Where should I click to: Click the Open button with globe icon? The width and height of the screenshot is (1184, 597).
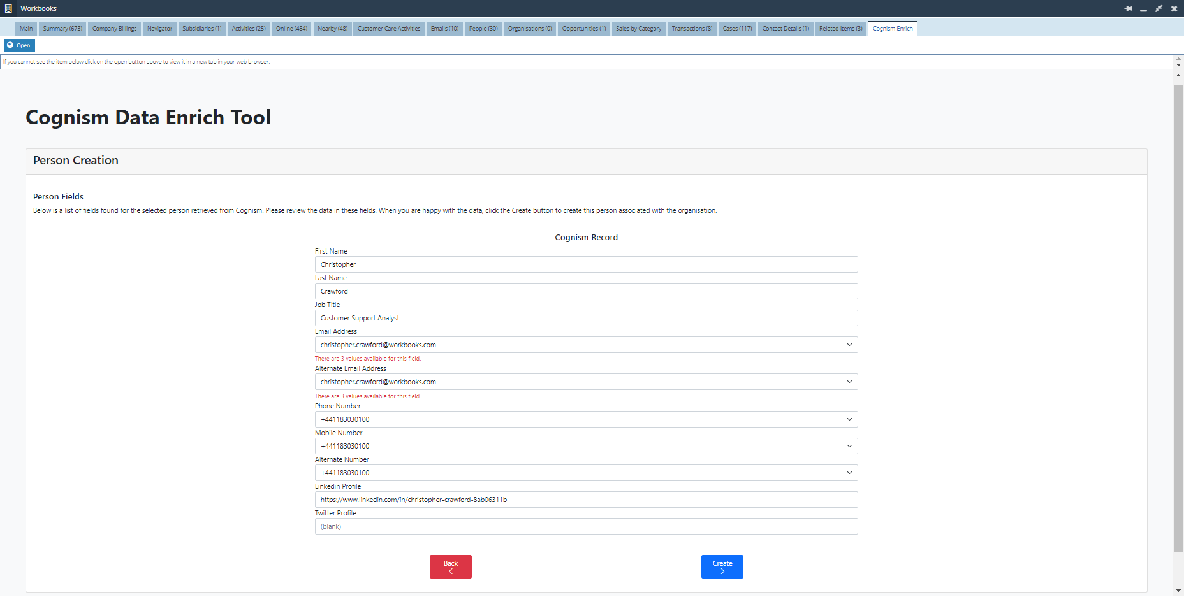[19, 45]
